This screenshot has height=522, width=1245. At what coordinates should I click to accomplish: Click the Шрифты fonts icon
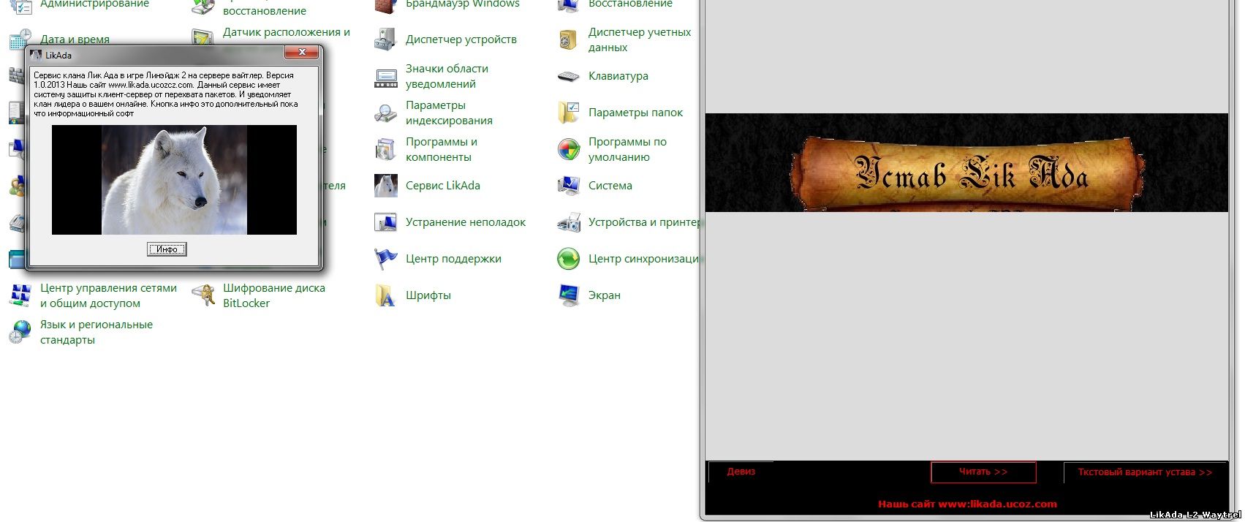pos(385,295)
